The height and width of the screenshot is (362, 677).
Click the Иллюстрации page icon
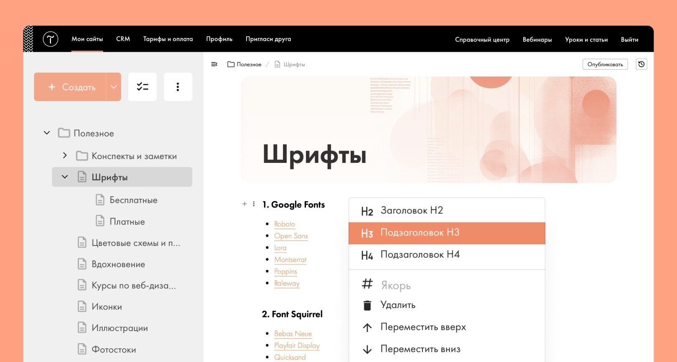click(x=82, y=328)
